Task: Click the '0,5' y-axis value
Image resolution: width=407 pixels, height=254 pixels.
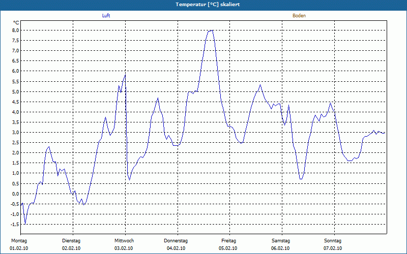Action: tap(16, 183)
